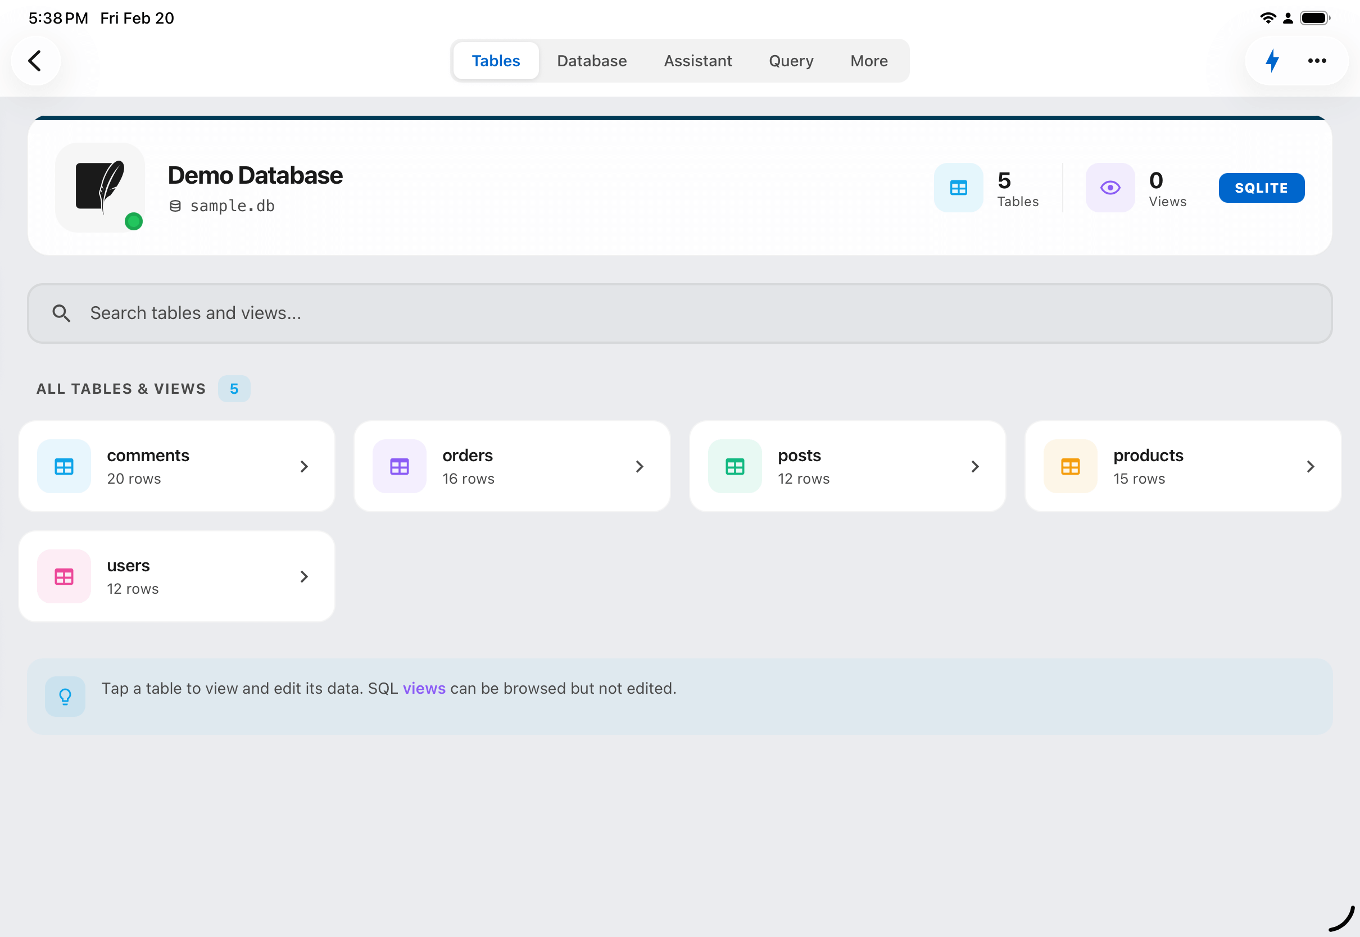Tap the 'sample.db' filename

pos(232,206)
